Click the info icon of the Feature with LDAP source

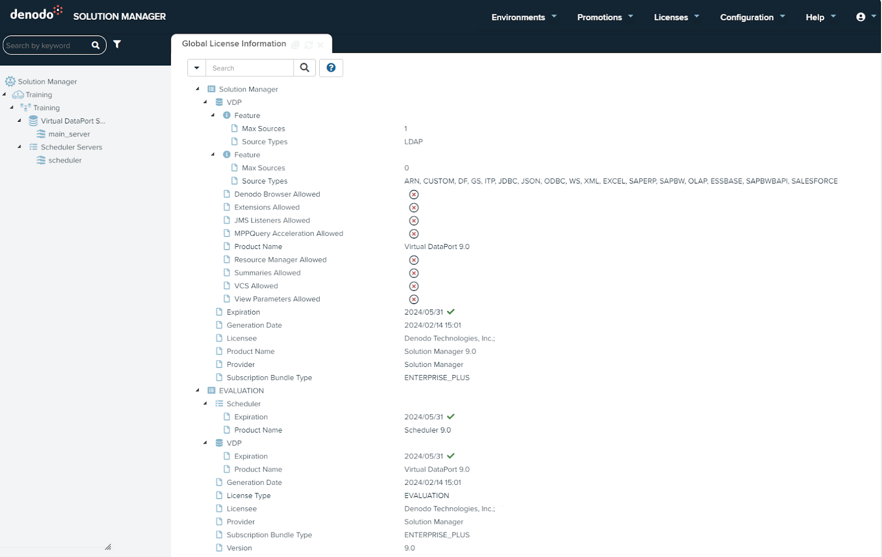(x=227, y=115)
